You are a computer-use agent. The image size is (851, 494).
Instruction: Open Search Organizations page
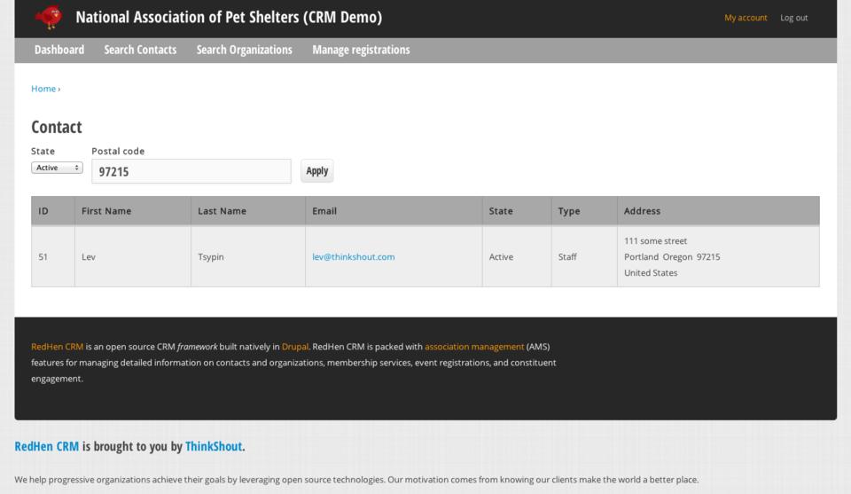tap(244, 50)
